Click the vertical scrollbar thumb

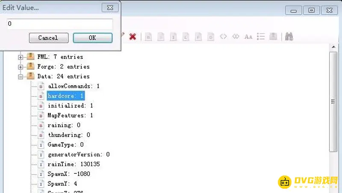tap(333, 102)
